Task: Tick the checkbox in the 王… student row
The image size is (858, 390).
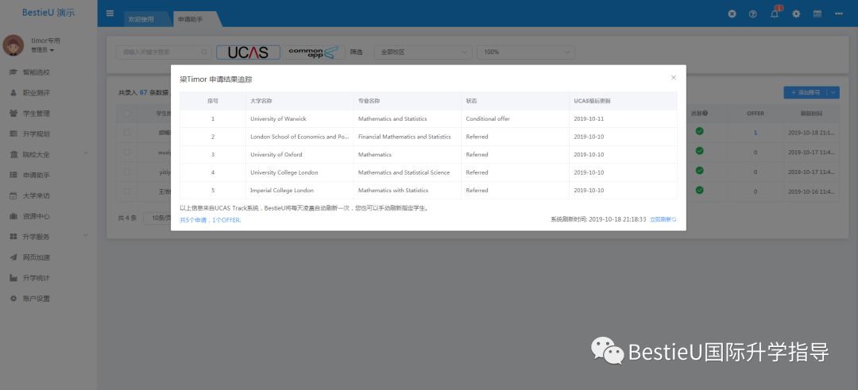Action: 127,191
